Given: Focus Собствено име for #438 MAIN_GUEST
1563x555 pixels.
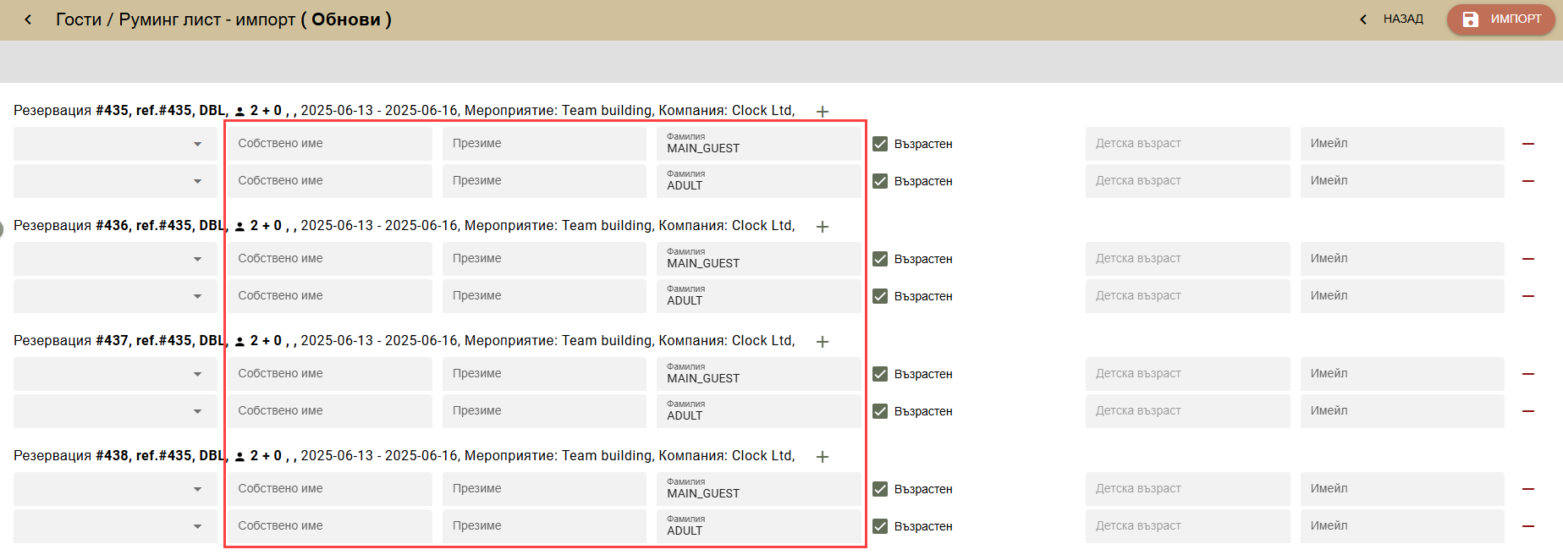Looking at the screenshot, I should click(330, 489).
